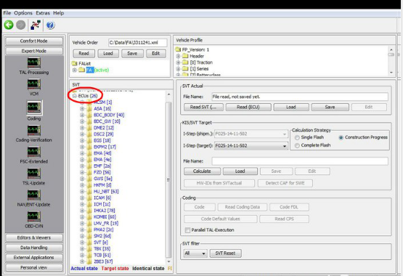Open the Editors & Viewers section
Screen dimensions: 403x276
34,238
